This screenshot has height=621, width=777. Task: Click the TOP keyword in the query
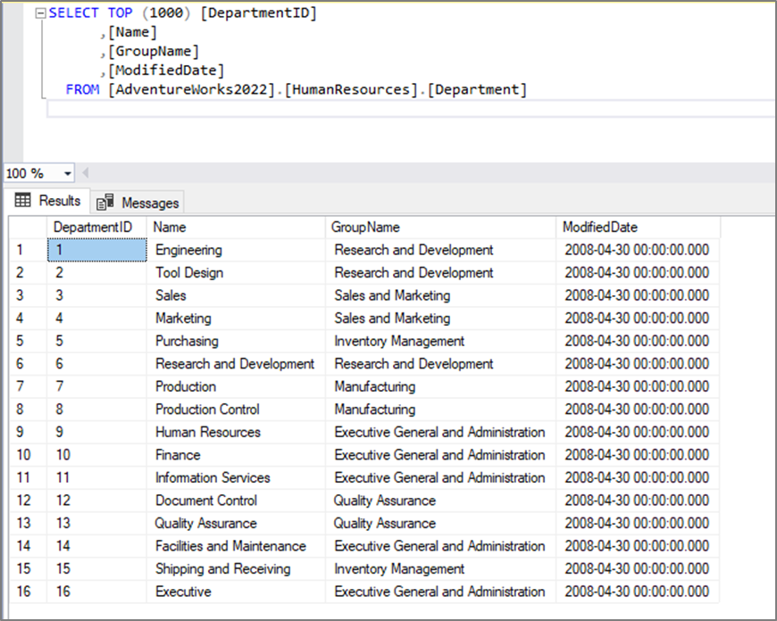tap(120, 12)
